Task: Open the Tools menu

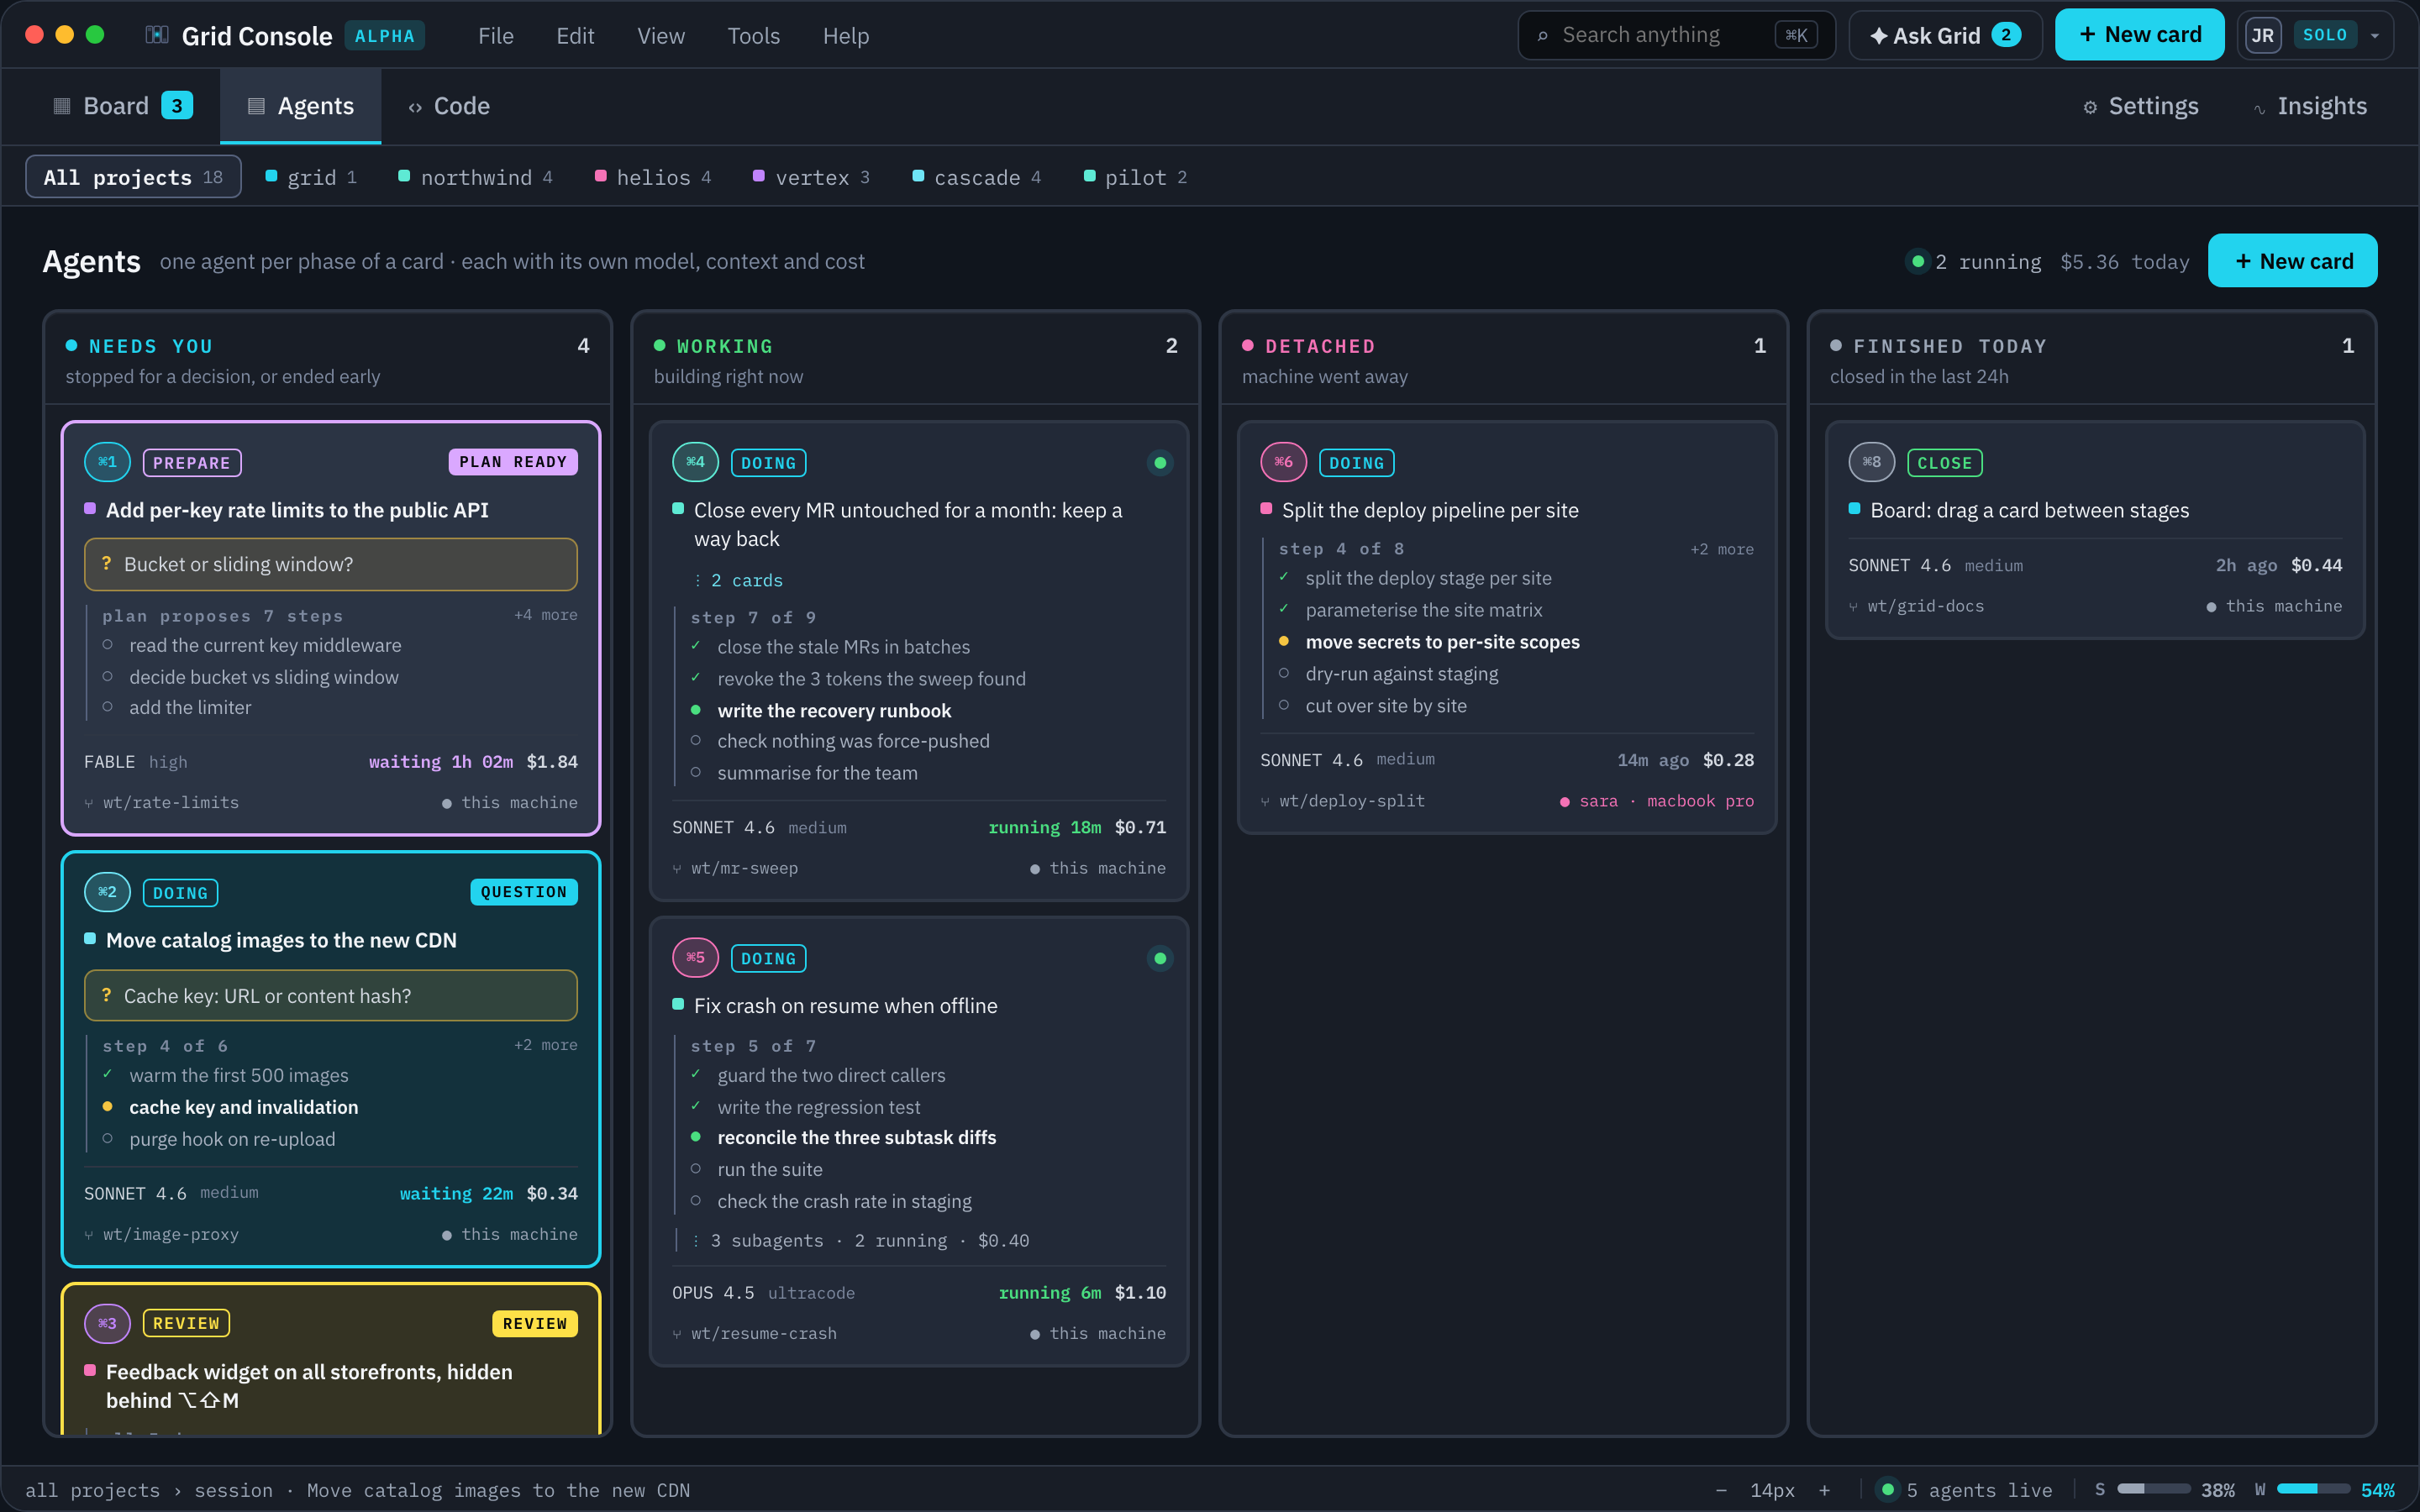Action: (753, 36)
